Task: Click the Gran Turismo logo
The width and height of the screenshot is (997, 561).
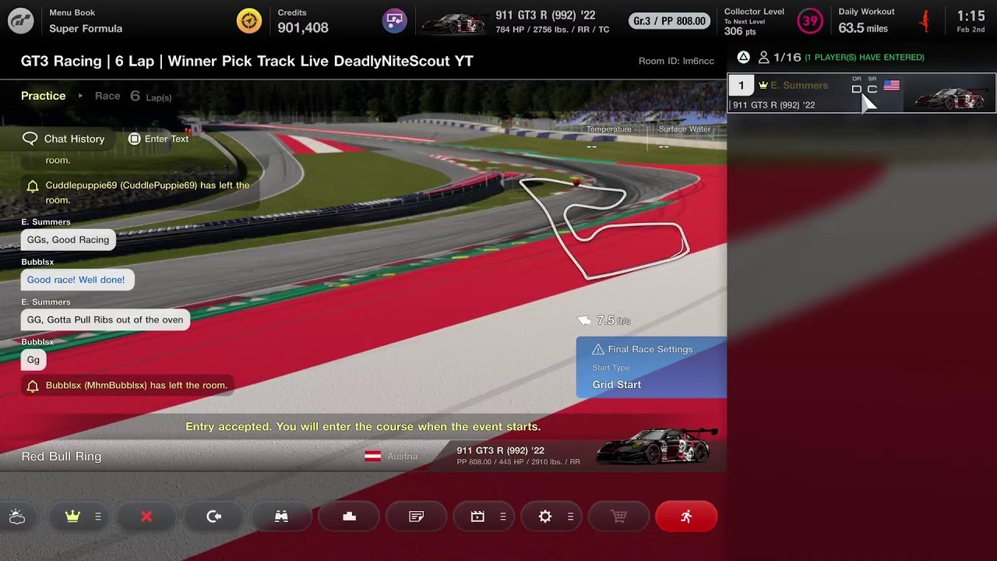Action: [21, 21]
